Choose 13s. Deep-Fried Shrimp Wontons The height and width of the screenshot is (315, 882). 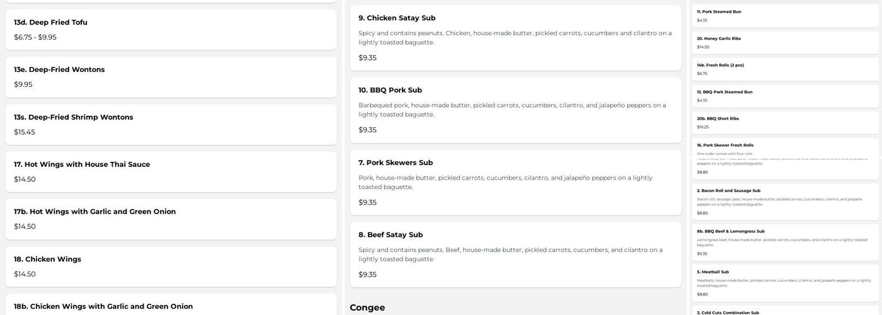171,124
